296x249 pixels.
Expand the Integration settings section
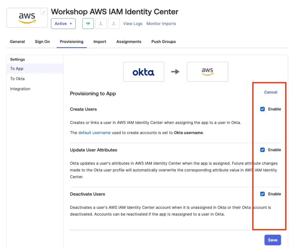click(20, 89)
